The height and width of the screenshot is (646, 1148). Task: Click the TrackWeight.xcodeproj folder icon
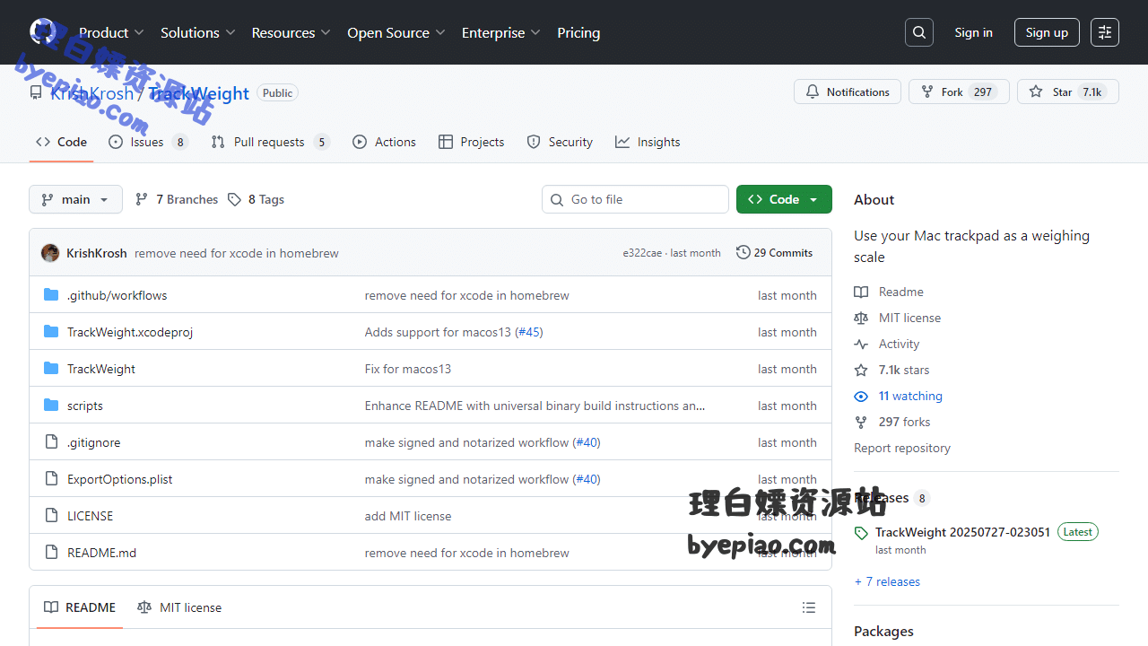[x=51, y=332]
